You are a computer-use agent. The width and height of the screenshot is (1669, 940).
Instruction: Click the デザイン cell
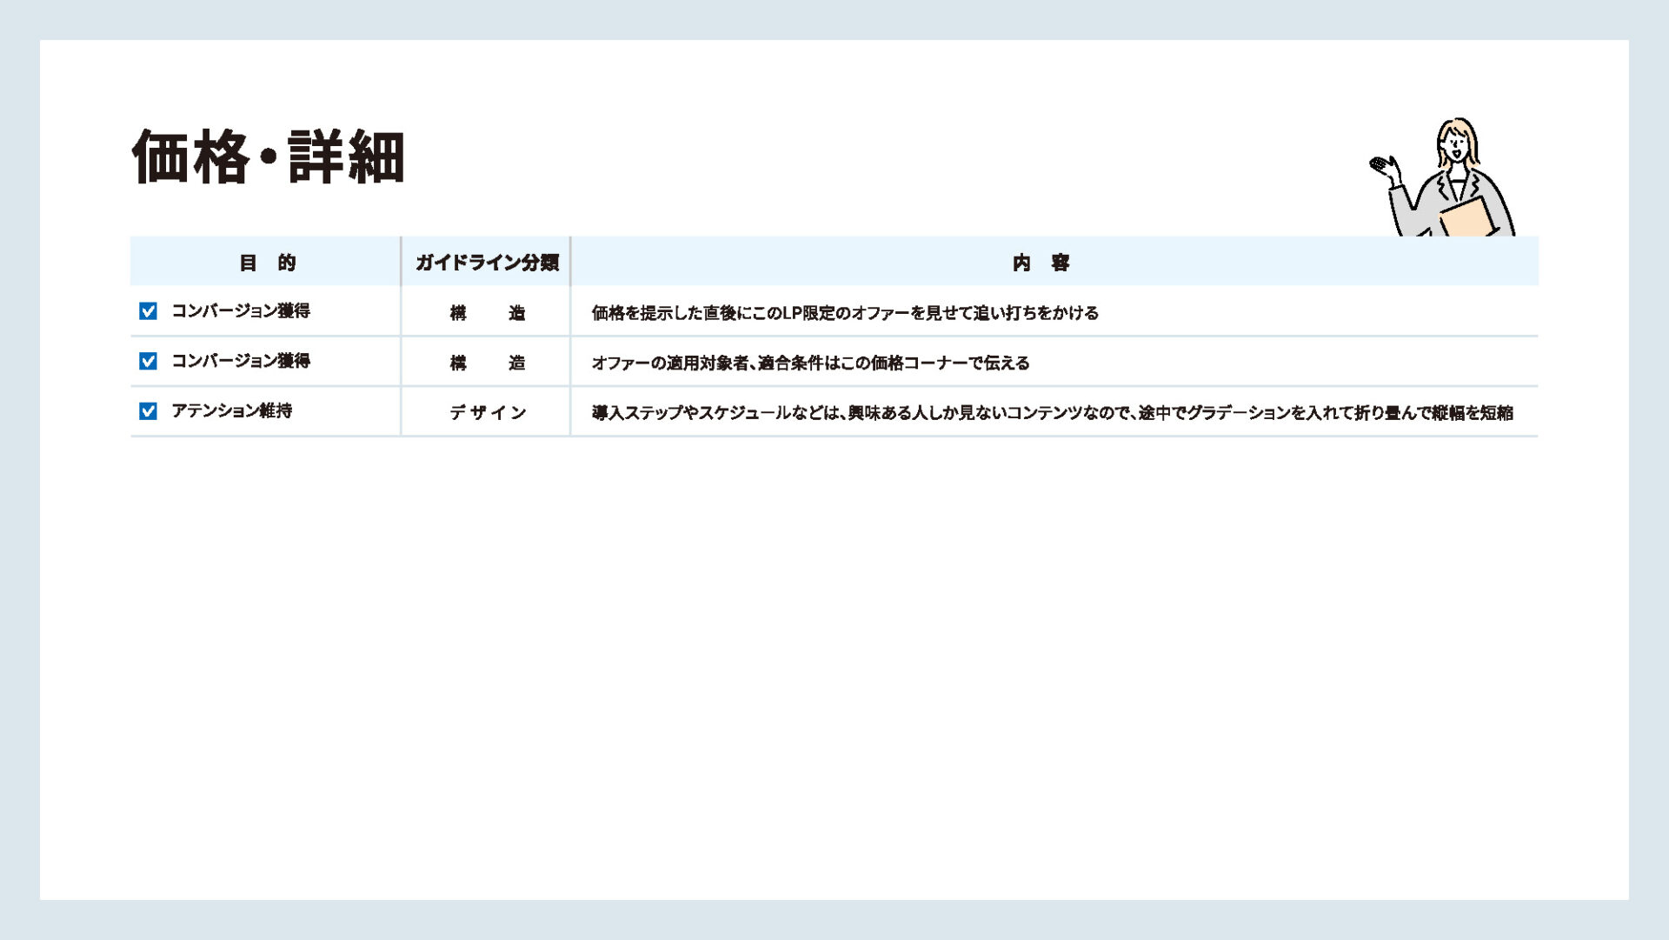(x=488, y=413)
